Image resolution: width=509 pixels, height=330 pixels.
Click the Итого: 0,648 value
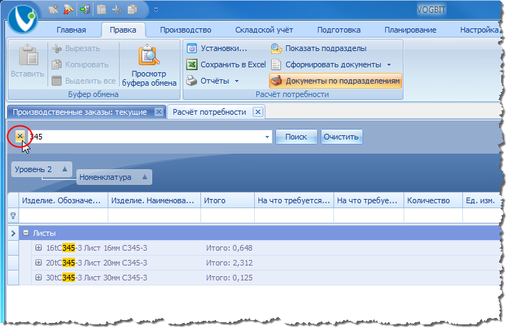click(x=229, y=248)
